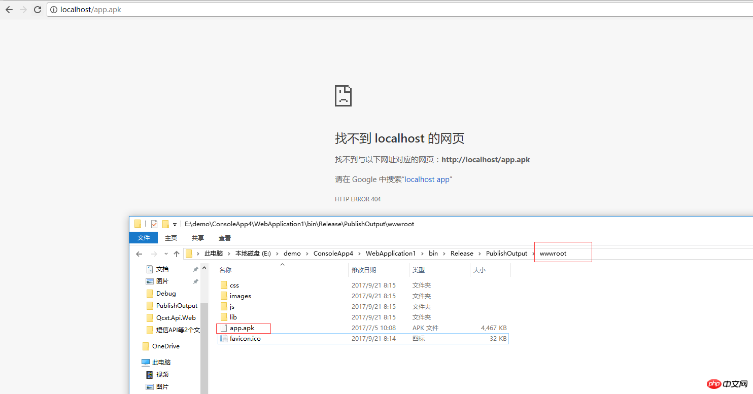
Task: Unpin 图片 from Quick Access
Action: pyautogui.click(x=195, y=281)
